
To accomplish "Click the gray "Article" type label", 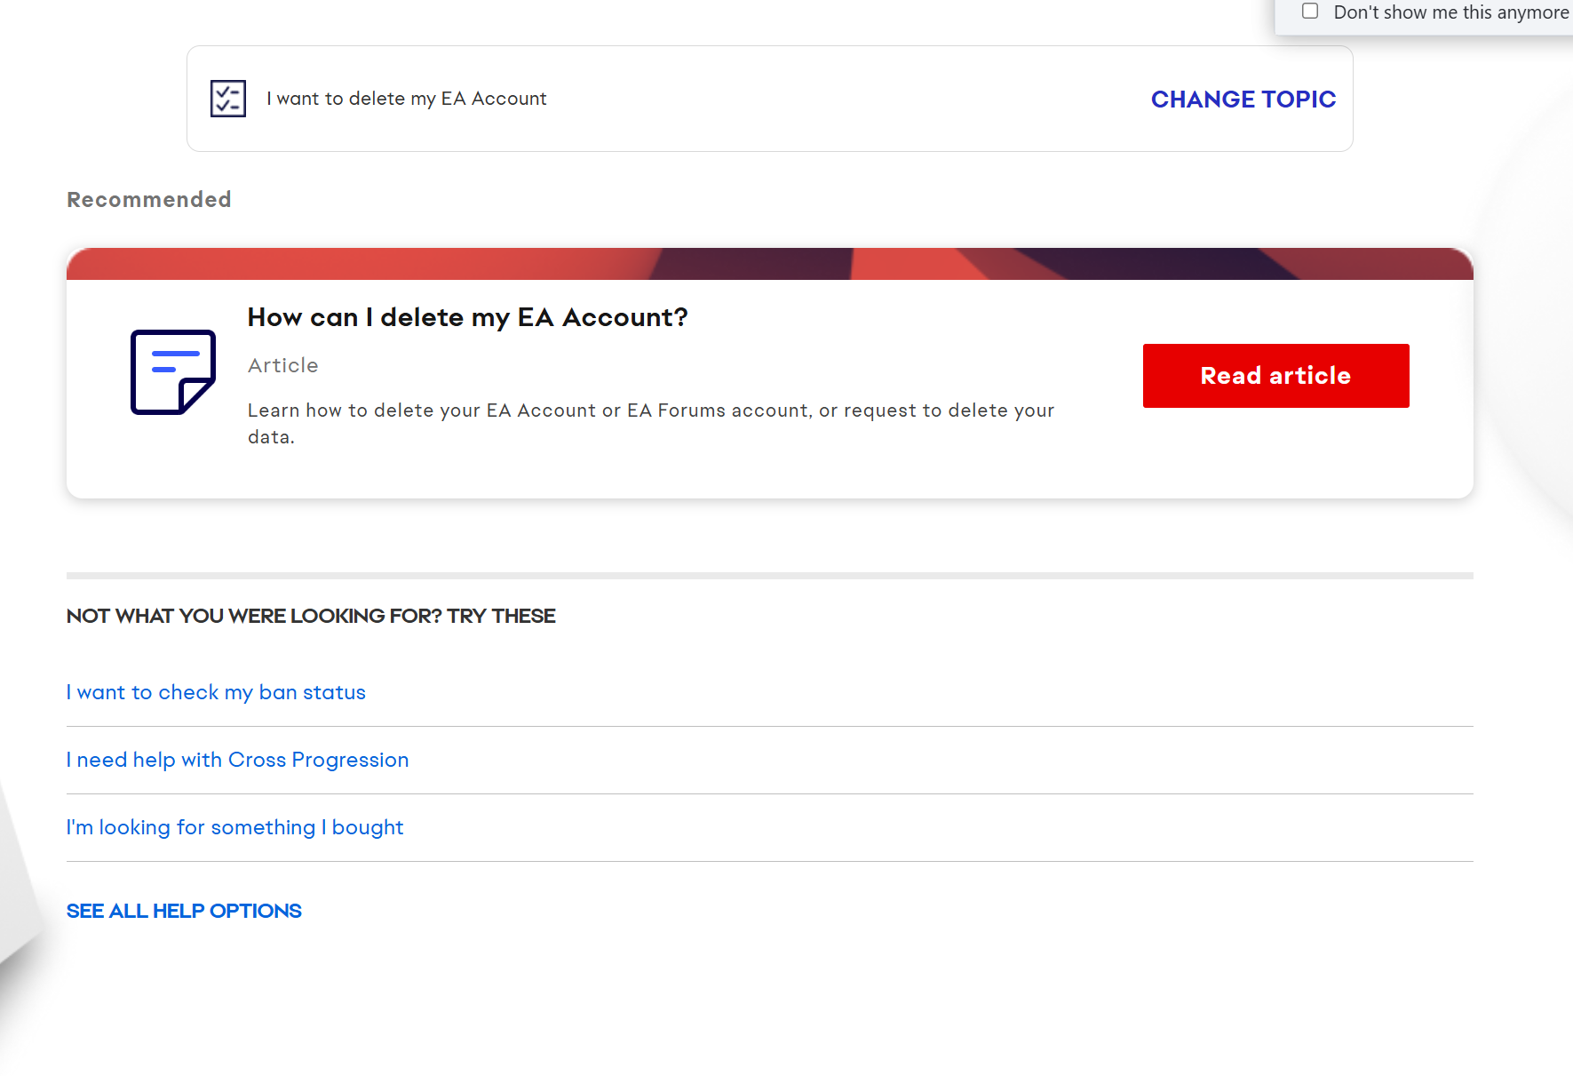I will tap(282, 365).
